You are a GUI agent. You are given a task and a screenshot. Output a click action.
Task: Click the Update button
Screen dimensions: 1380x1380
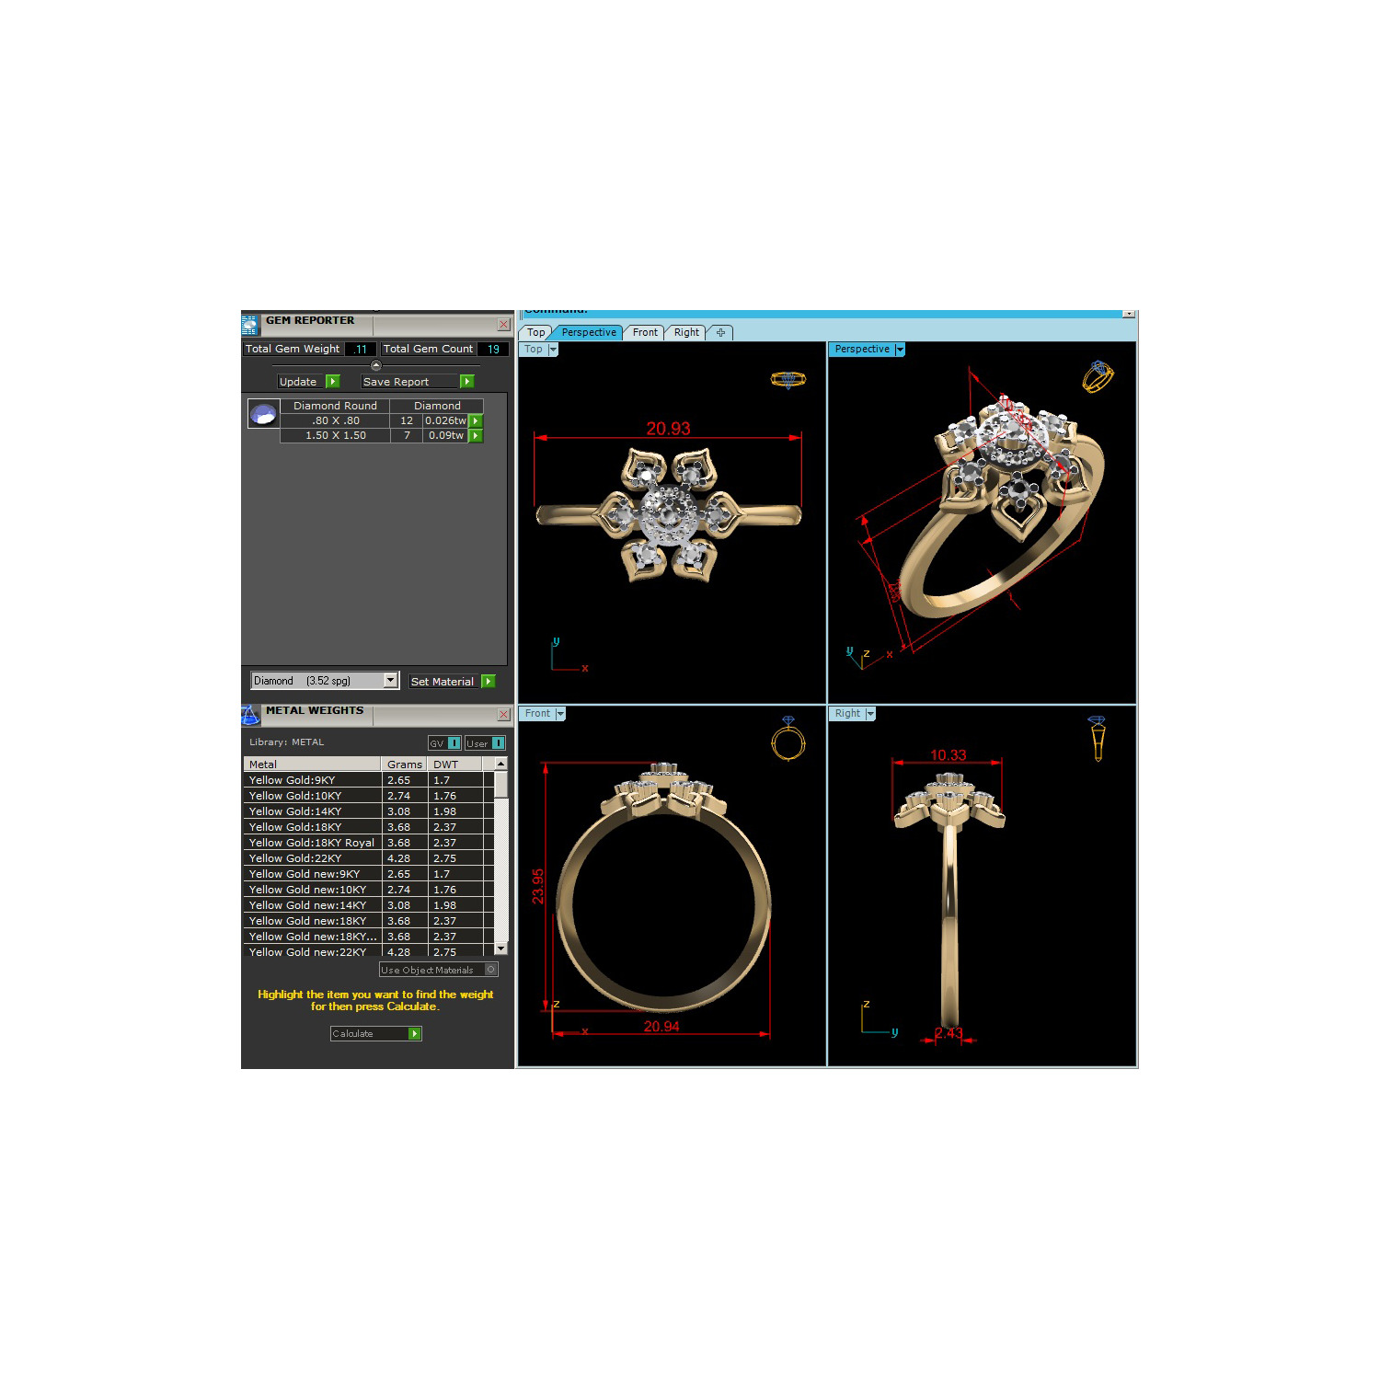309,381
